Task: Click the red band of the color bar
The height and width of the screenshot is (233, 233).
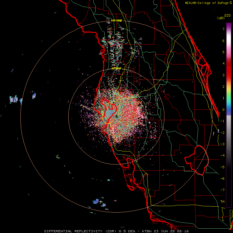Action: pos(229,70)
